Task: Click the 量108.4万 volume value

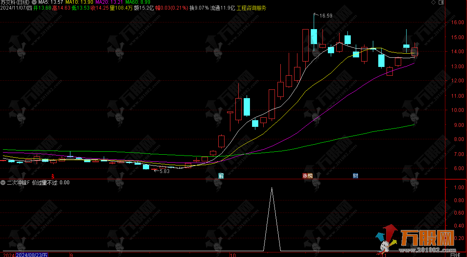Action: [x=121, y=8]
